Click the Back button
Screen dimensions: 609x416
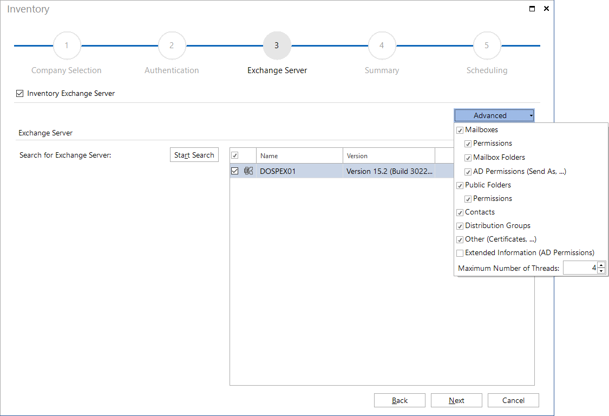pyautogui.click(x=400, y=400)
